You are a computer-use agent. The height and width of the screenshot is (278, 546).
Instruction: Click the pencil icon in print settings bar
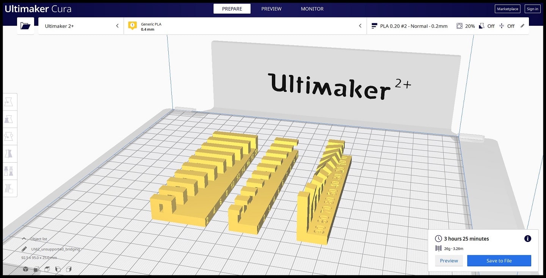coord(522,26)
